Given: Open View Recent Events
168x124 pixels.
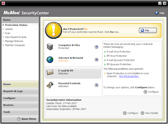Looking at the screenshot, I should coord(16,37).
